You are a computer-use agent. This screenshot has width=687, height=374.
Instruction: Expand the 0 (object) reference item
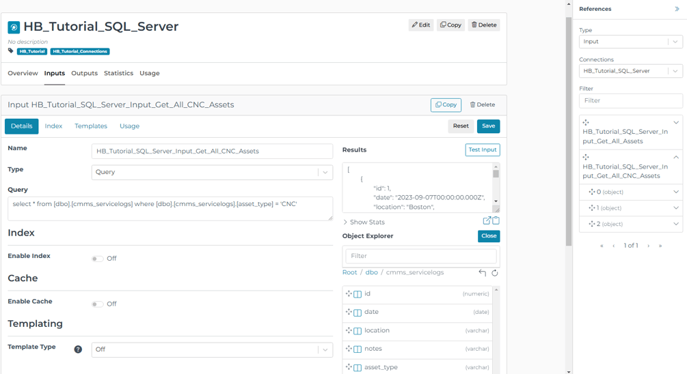pos(675,192)
